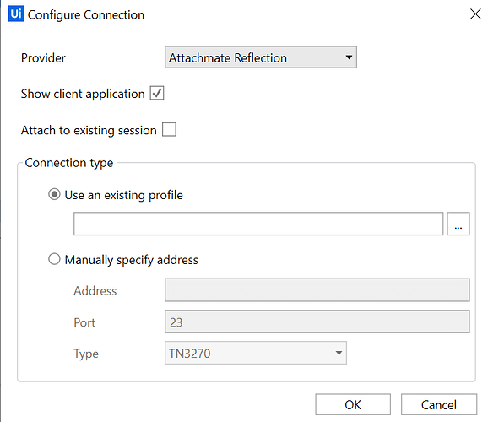Viewport: 488px width, 422px height.
Task: Confirm settings with the OK button
Action: click(x=353, y=404)
